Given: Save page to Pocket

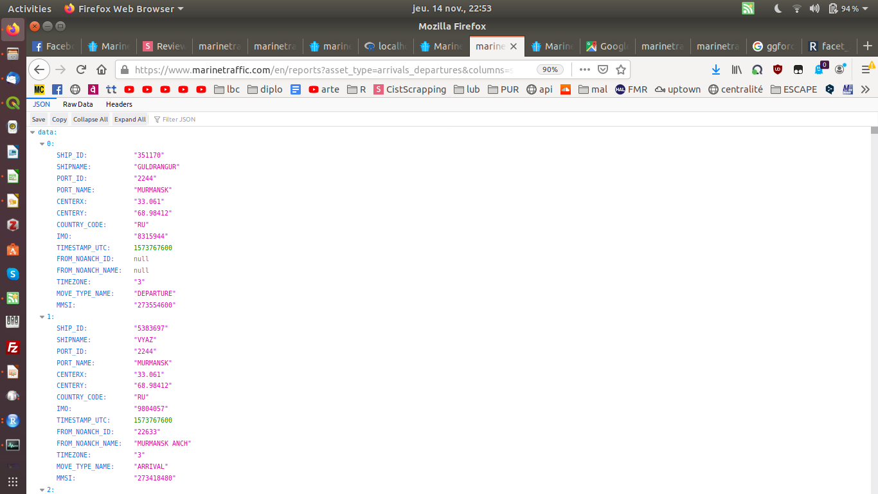Looking at the screenshot, I should pos(603,69).
